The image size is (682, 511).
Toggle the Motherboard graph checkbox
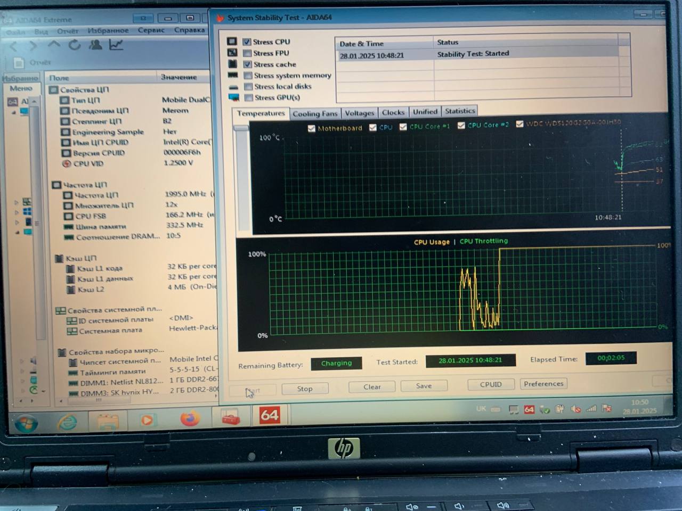click(x=312, y=128)
